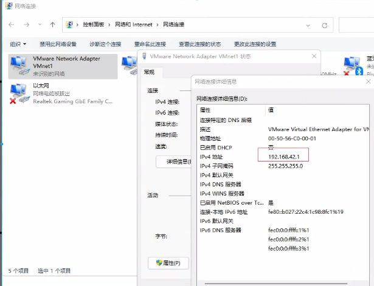Viewport: 374px width, 286px height.
Task: Go back using the back arrow
Action: [11, 24]
